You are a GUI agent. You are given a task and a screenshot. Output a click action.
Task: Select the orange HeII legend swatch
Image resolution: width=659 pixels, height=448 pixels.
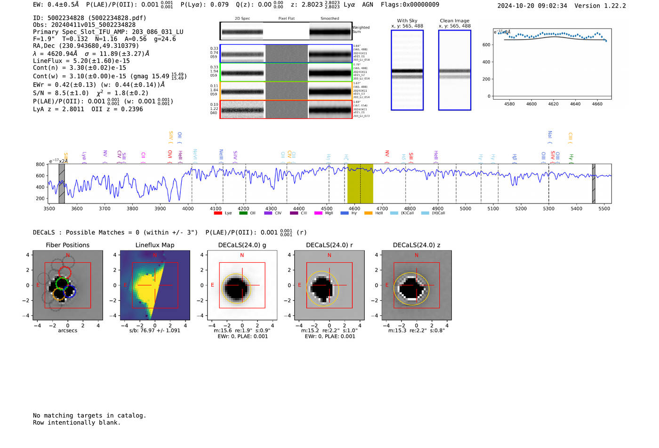[368, 213]
